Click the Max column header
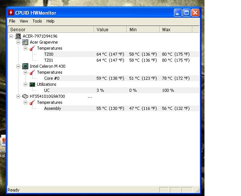This screenshot has width=241, height=196. coord(176,29)
